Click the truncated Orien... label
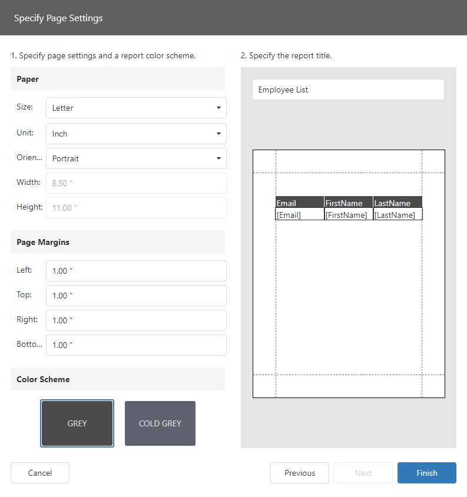Image resolution: width=467 pixels, height=497 pixels. point(29,158)
